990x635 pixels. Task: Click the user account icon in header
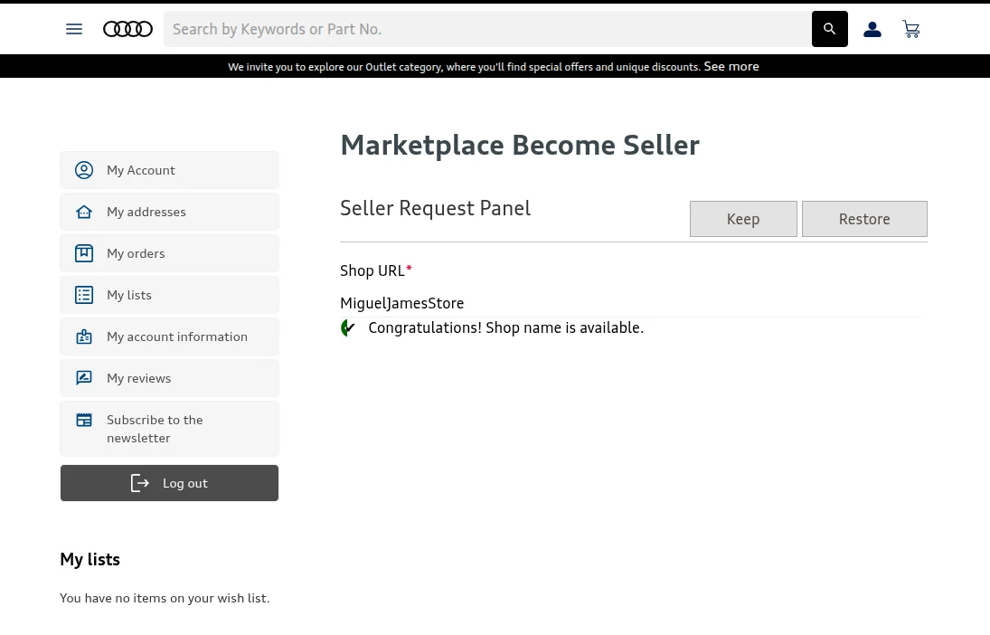pyautogui.click(x=872, y=29)
